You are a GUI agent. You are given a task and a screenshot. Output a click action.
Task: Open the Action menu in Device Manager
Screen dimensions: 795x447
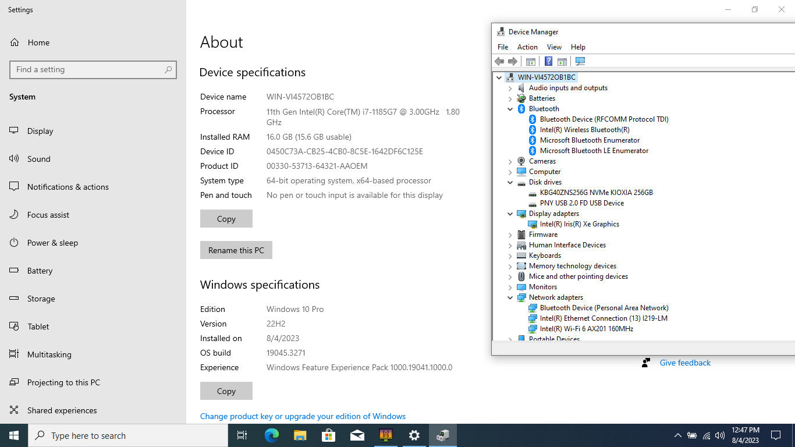(527, 47)
